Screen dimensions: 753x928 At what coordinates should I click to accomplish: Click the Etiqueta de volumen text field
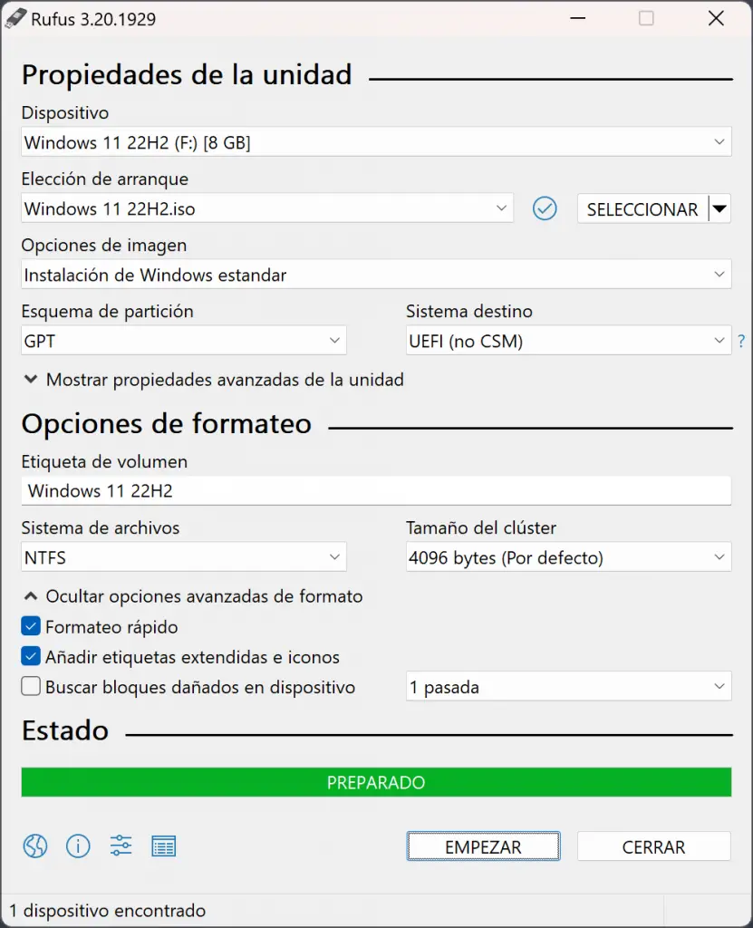(377, 491)
